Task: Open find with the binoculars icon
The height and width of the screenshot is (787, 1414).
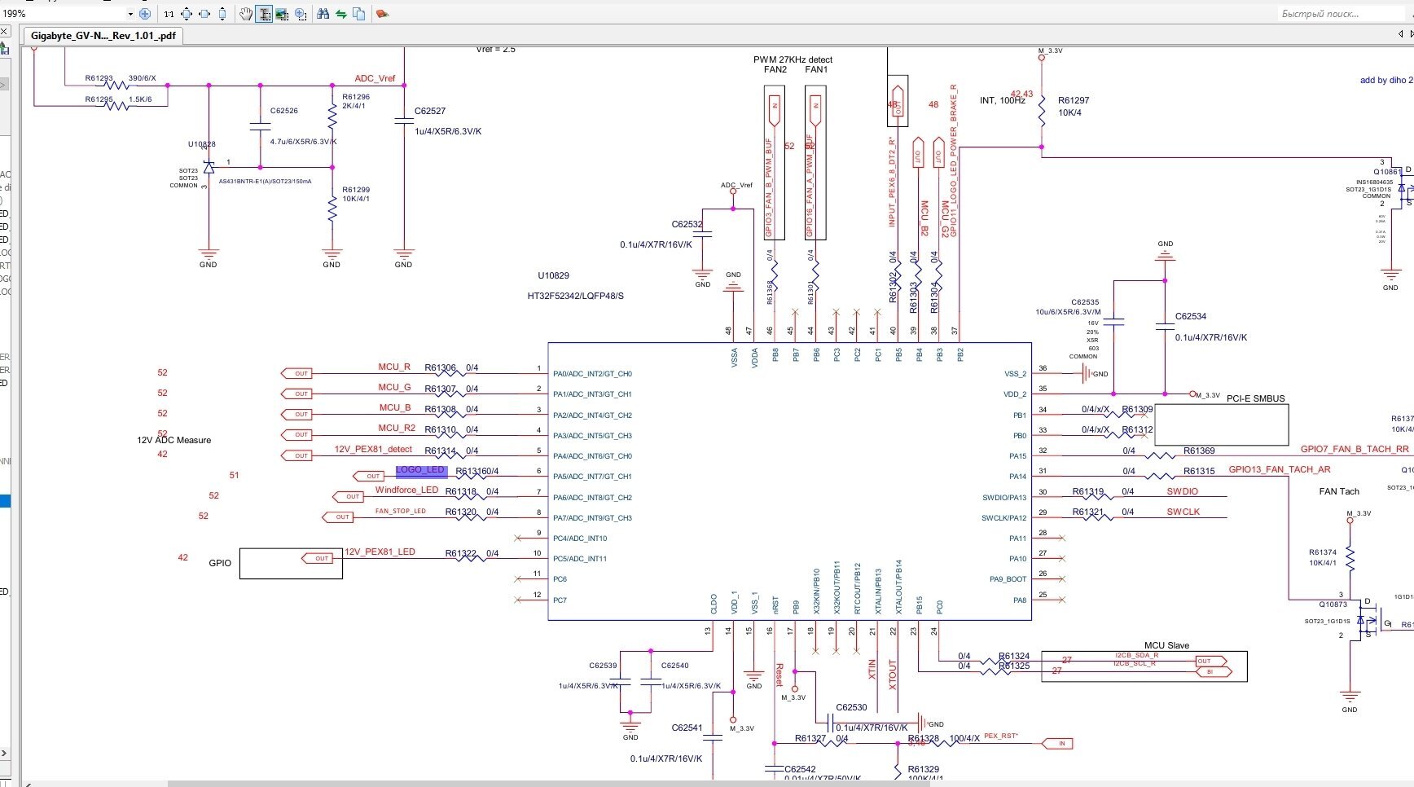Action: (323, 14)
